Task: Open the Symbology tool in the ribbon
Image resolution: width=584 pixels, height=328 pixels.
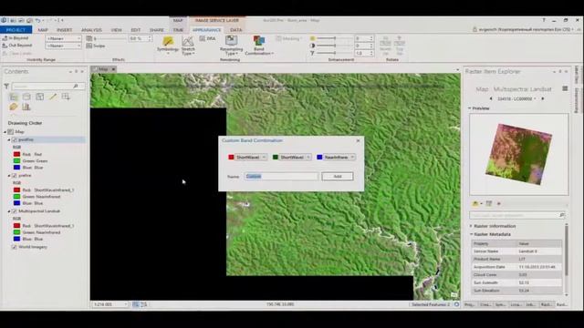Action: tap(168, 45)
